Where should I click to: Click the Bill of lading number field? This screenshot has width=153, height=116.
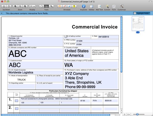[x=77, y=38]
